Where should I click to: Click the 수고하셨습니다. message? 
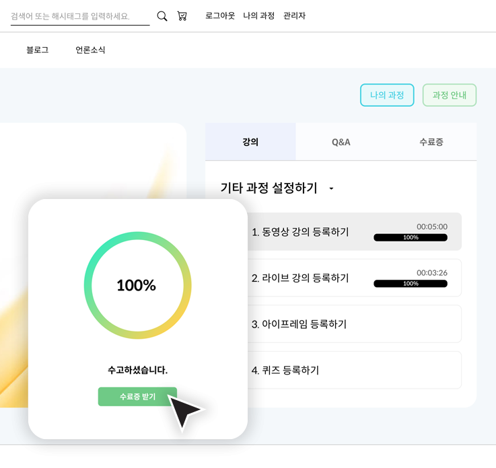click(137, 370)
